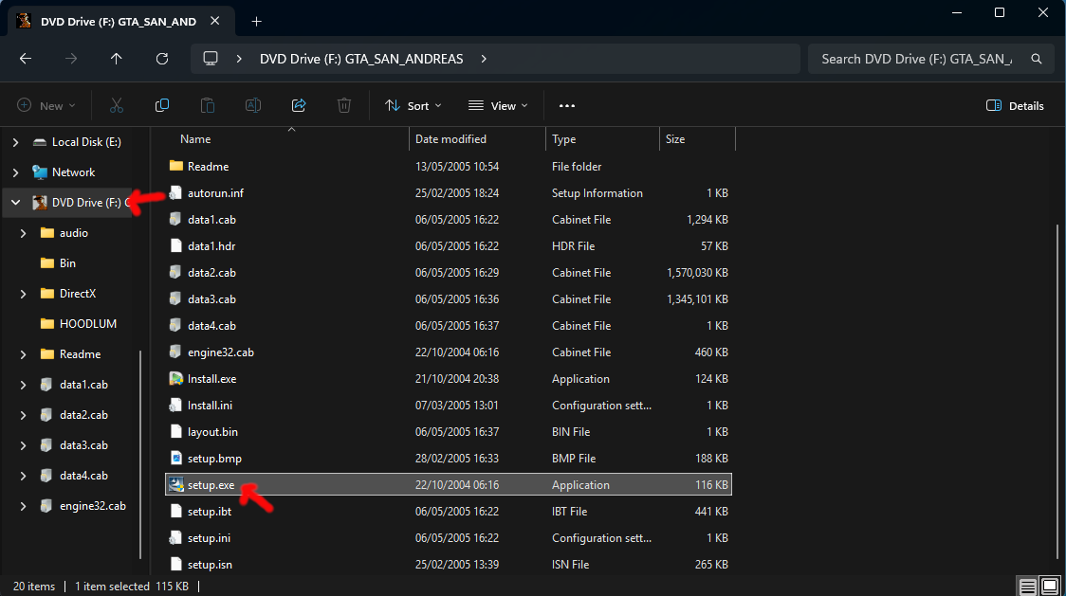The width and height of the screenshot is (1066, 596).
Task: Select the setup.exe file row
Action: pyautogui.click(x=448, y=484)
